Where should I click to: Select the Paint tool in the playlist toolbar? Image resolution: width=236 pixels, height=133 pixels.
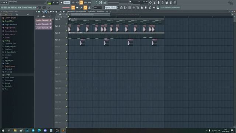46,11
